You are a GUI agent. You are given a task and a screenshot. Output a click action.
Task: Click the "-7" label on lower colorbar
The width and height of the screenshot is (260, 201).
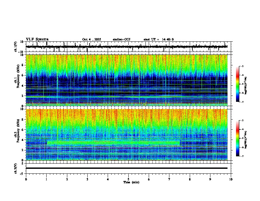pyautogui.click(x=242, y=156)
